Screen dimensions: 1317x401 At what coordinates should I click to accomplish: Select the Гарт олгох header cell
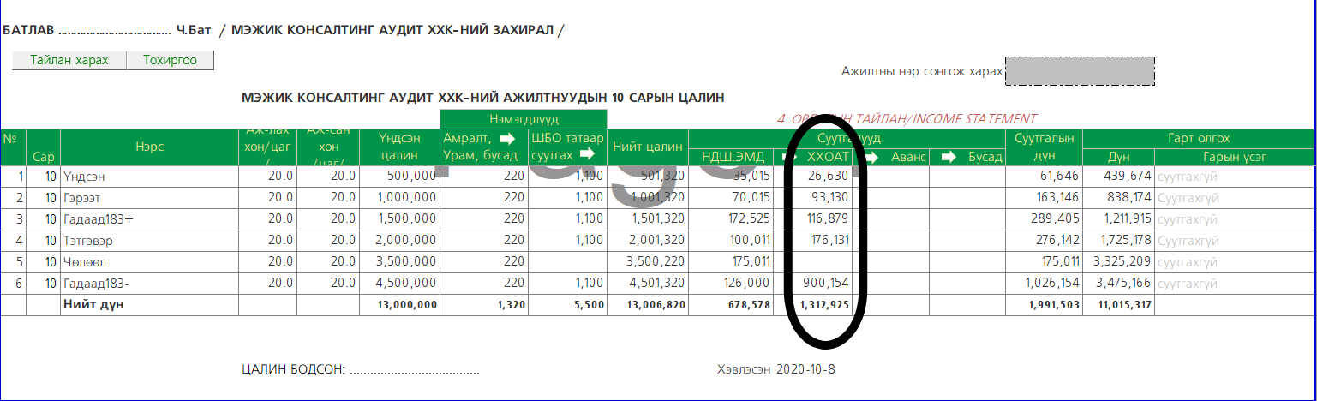tap(1197, 138)
